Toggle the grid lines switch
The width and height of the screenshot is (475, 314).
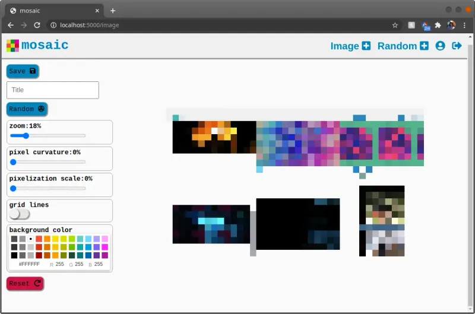pyautogui.click(x=19, y=214)
